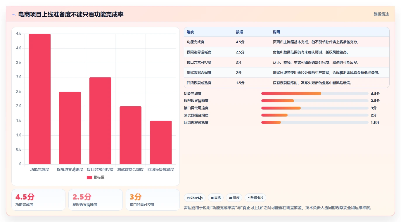Click 接口异常可控度 cell in the table

coord(199,63)
